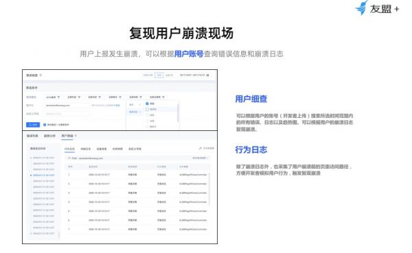Screen dimensions: 412x253
Task: Click the blue search button
Action: [33, 125]
